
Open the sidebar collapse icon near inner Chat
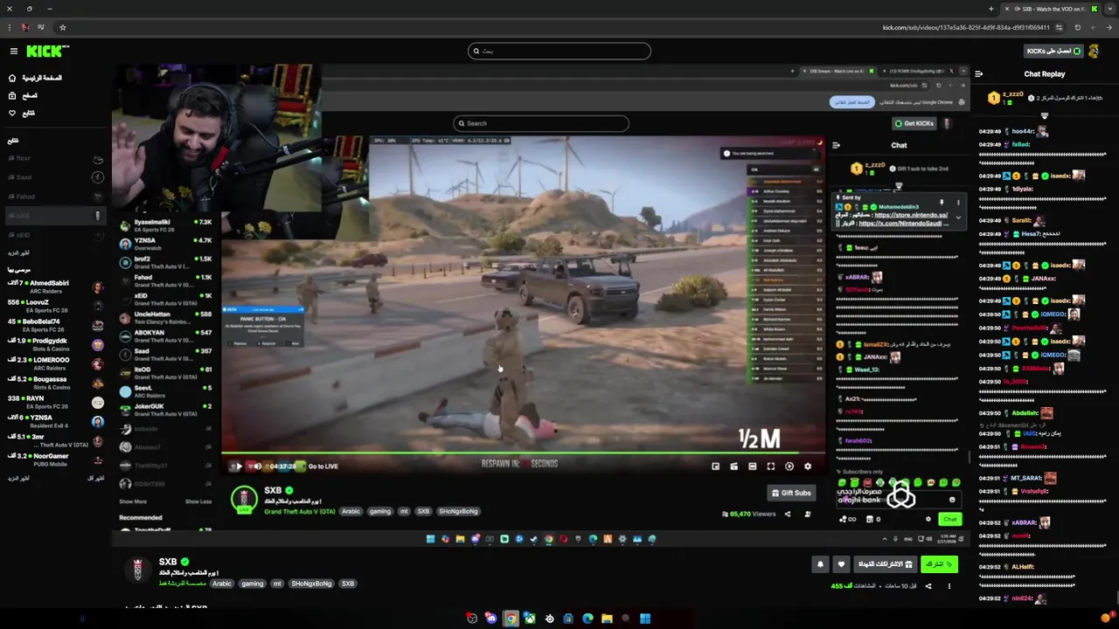(836, 146)
